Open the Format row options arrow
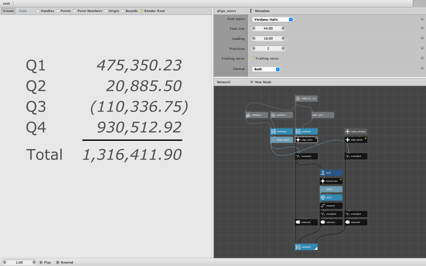Screen dimensions: 426x266 422,69
